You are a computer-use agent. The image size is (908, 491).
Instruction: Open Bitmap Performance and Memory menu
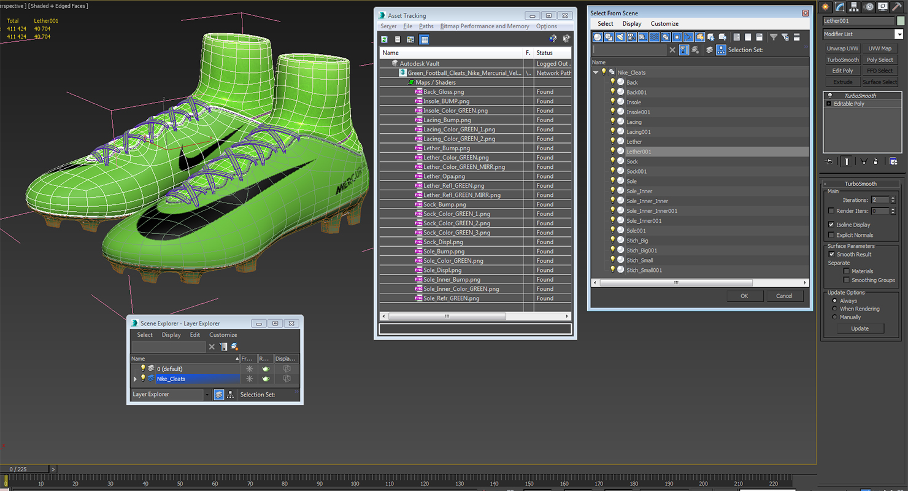(x=485, y=26)
